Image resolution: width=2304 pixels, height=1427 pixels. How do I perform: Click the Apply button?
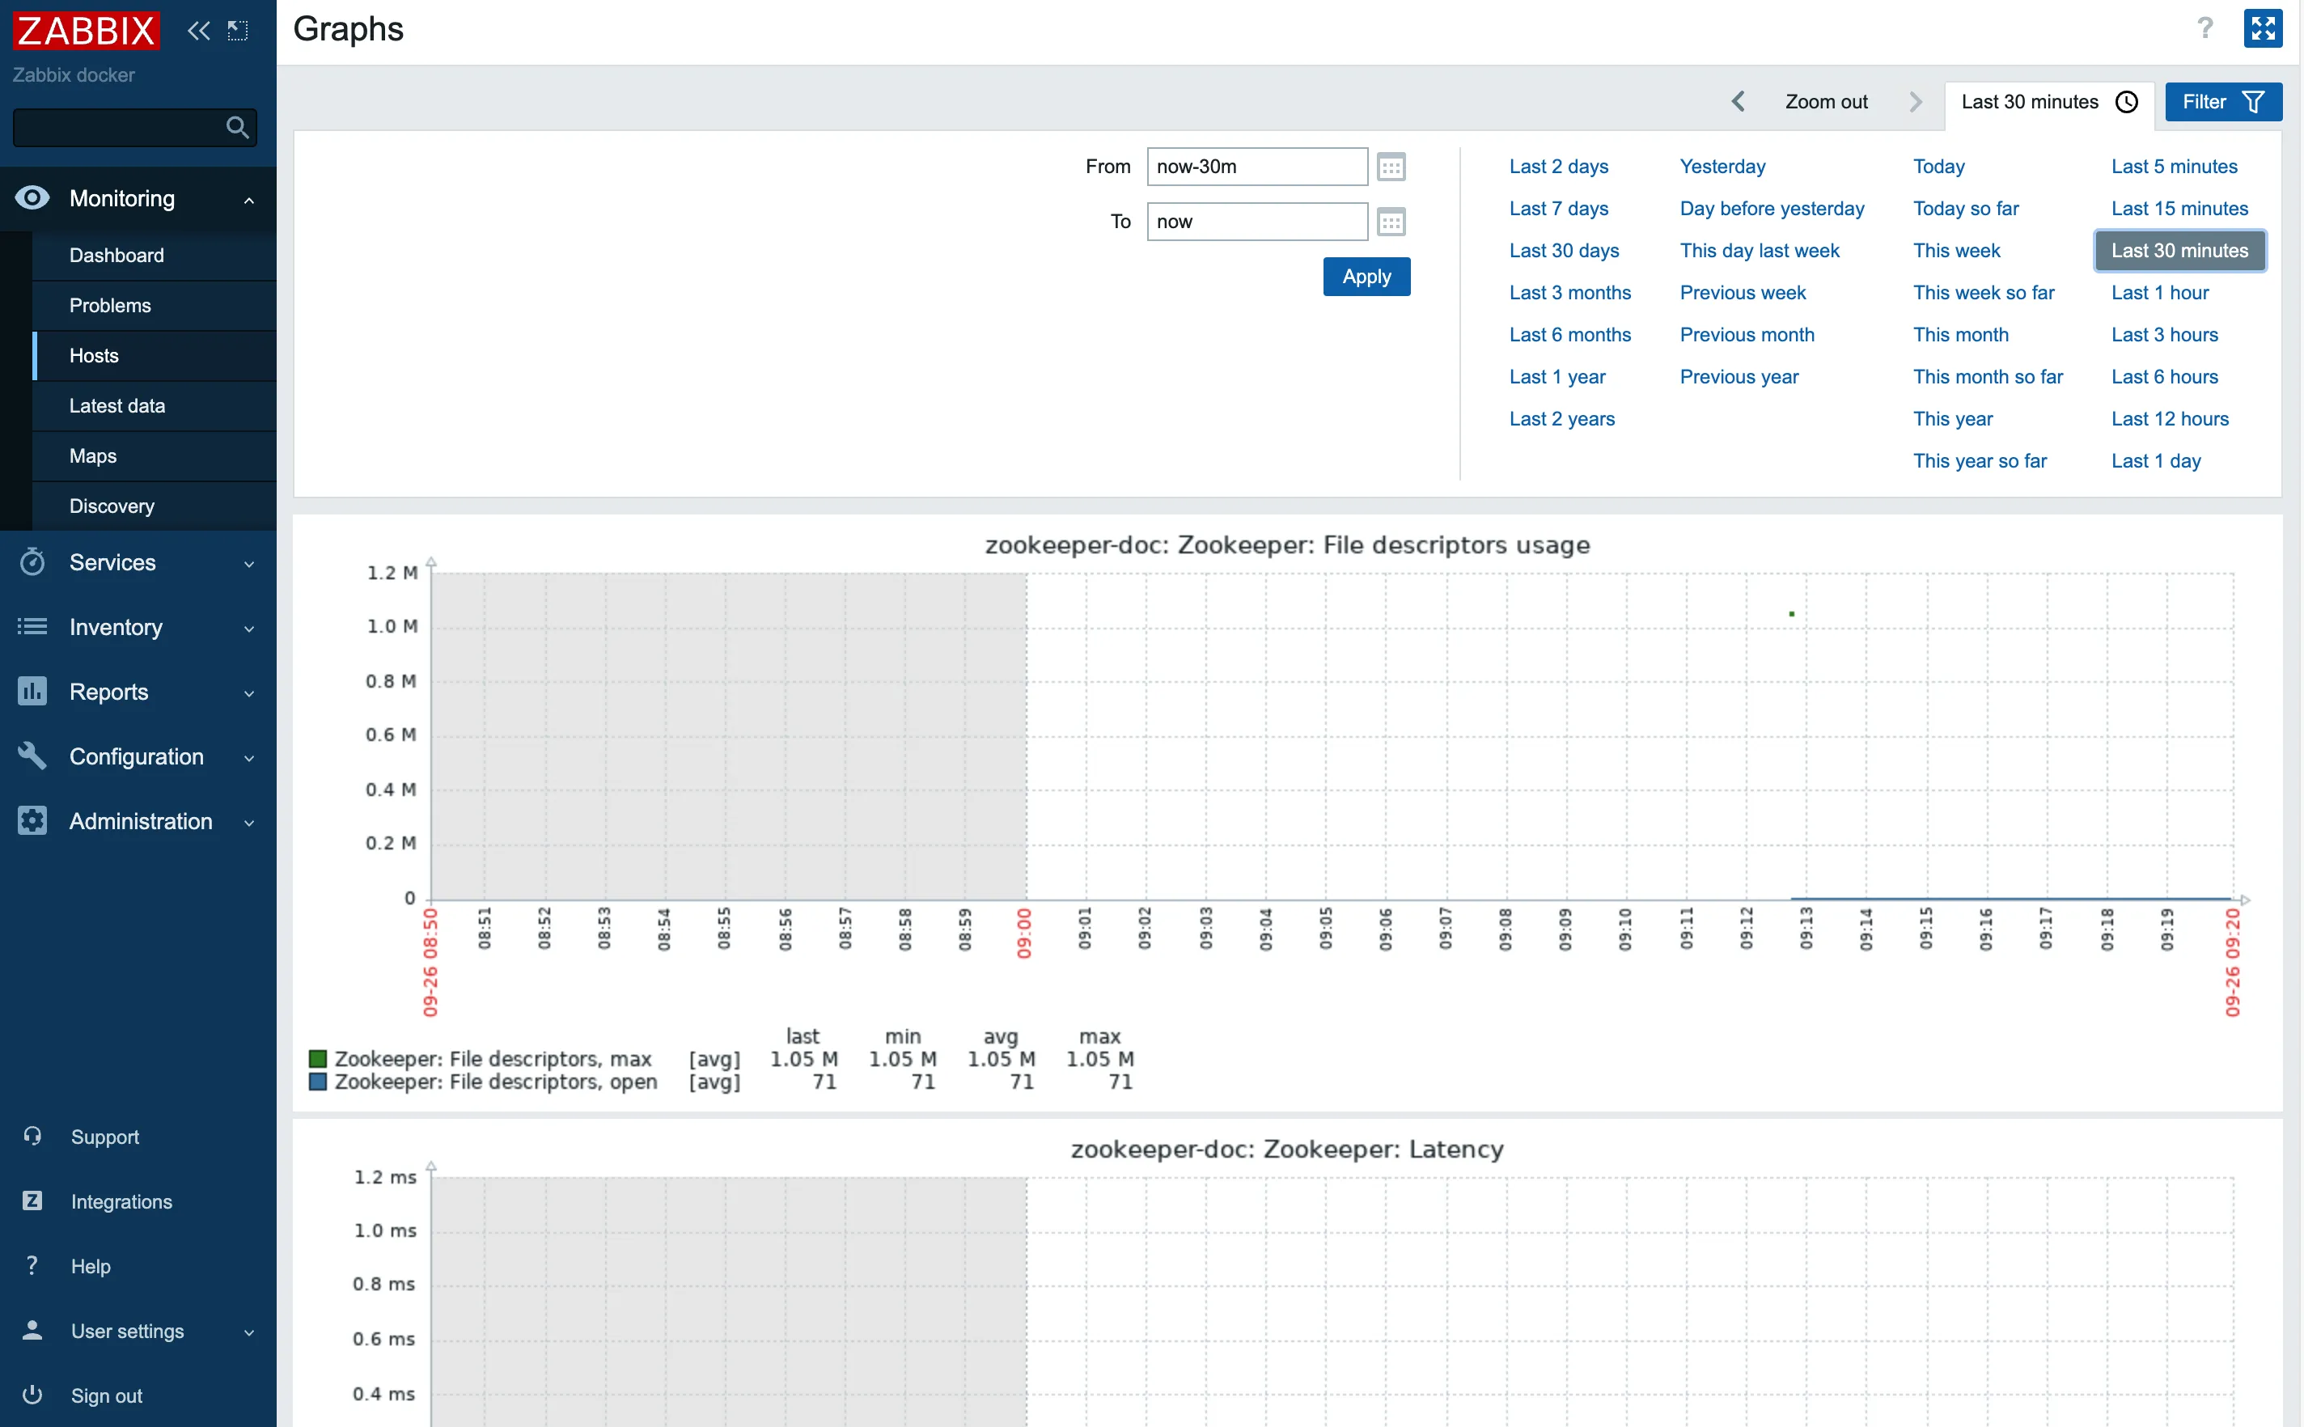1366,277
